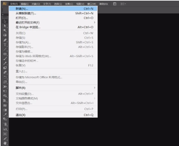179x146 pixels.
Task: Open the 文件(F) menu
Action: 14,4
